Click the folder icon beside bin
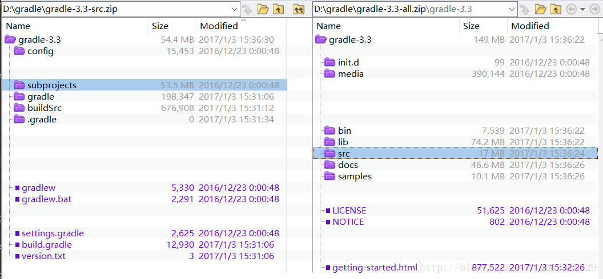This screenshot has height=279, width=603. pyautogui.click(x=330, y=131)
